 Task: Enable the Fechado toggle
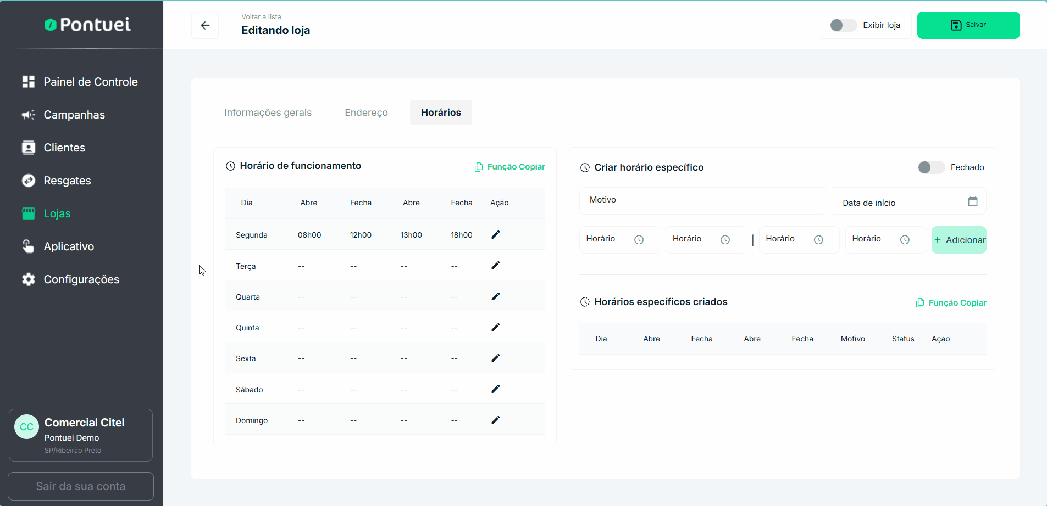930,167
